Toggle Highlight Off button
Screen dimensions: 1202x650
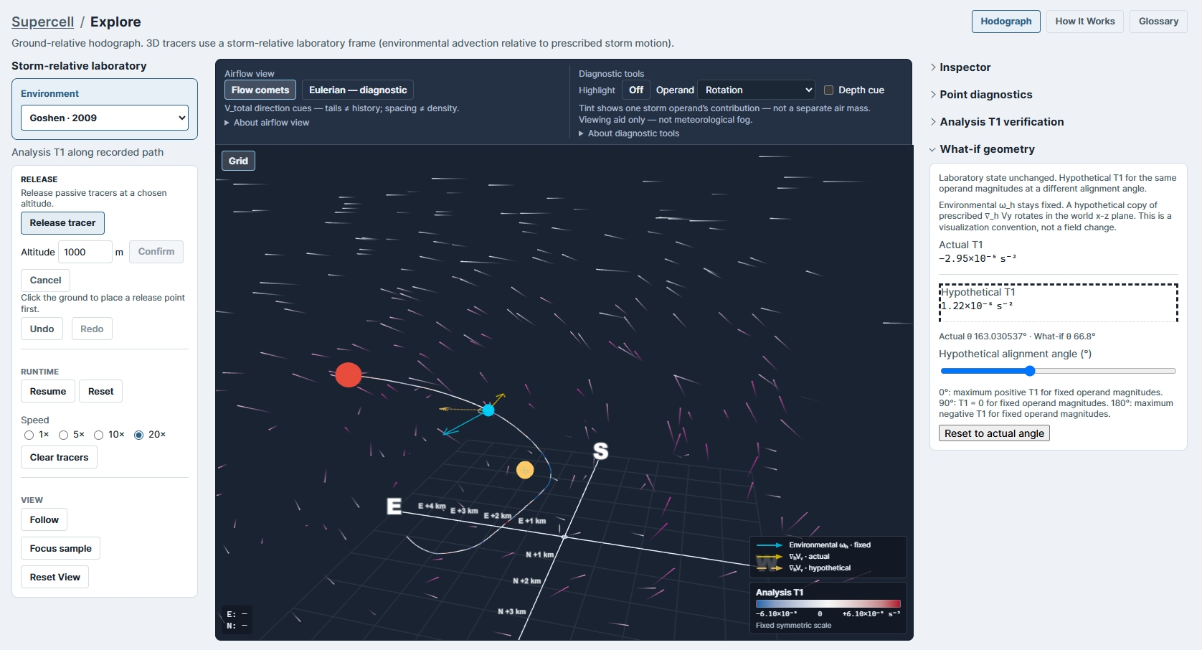pyautogui.click(x=636, y=90)
